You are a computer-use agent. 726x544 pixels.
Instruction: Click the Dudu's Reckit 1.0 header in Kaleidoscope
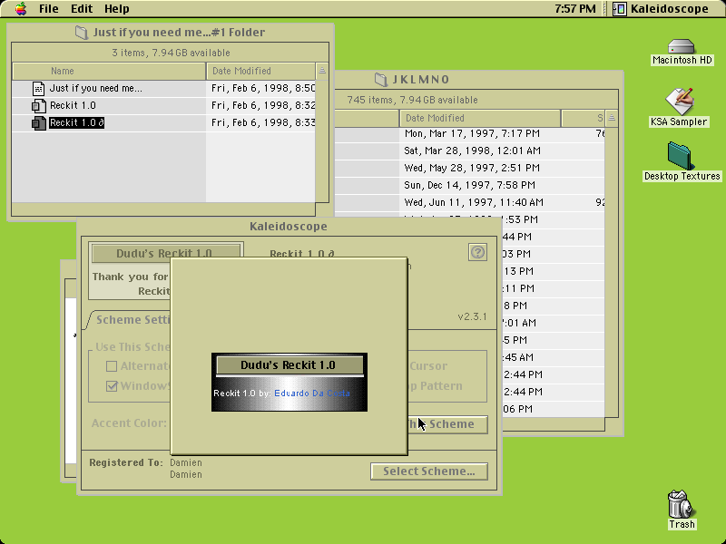coord(164,254)
